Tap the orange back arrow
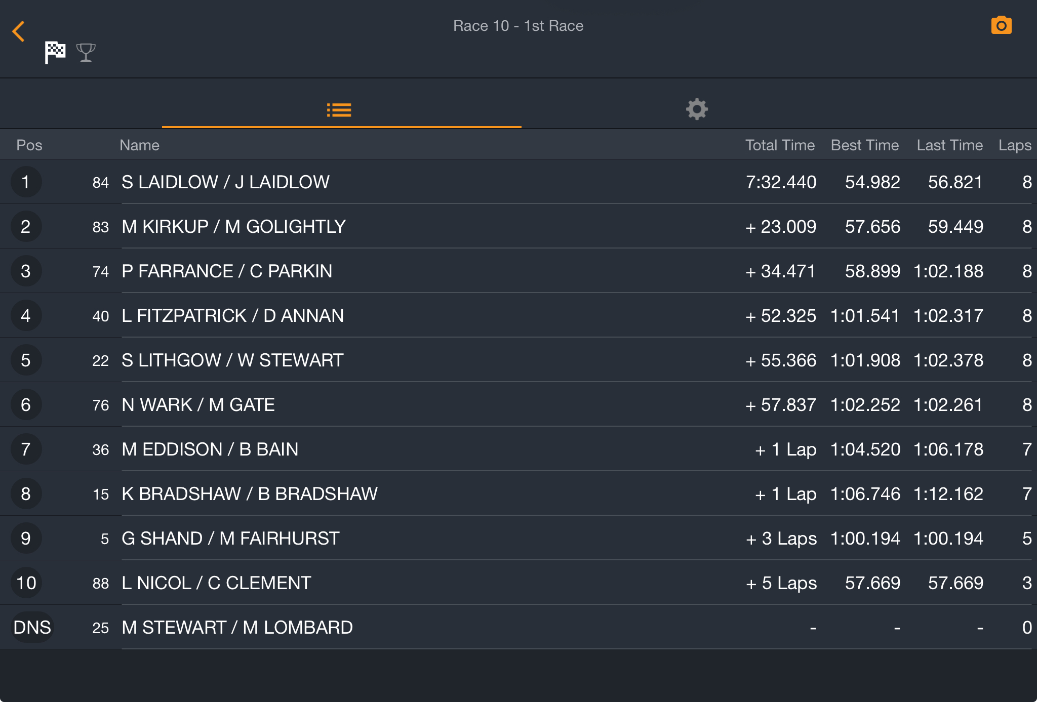The height and width of the screenshot is (702, 1037). [18, 31]
